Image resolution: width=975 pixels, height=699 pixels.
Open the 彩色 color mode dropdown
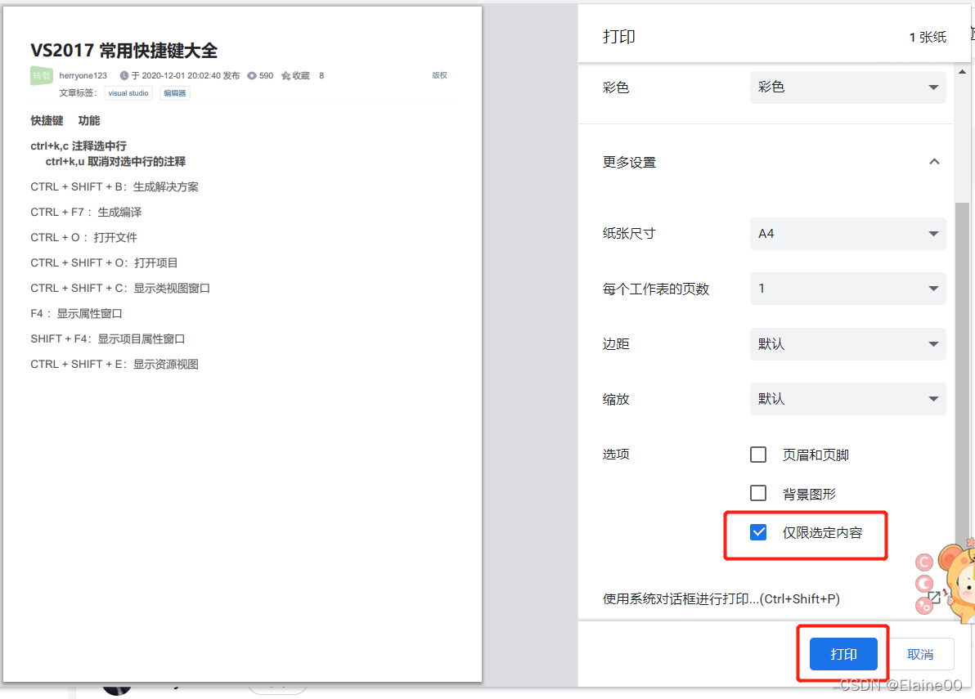tap(847, 87)
